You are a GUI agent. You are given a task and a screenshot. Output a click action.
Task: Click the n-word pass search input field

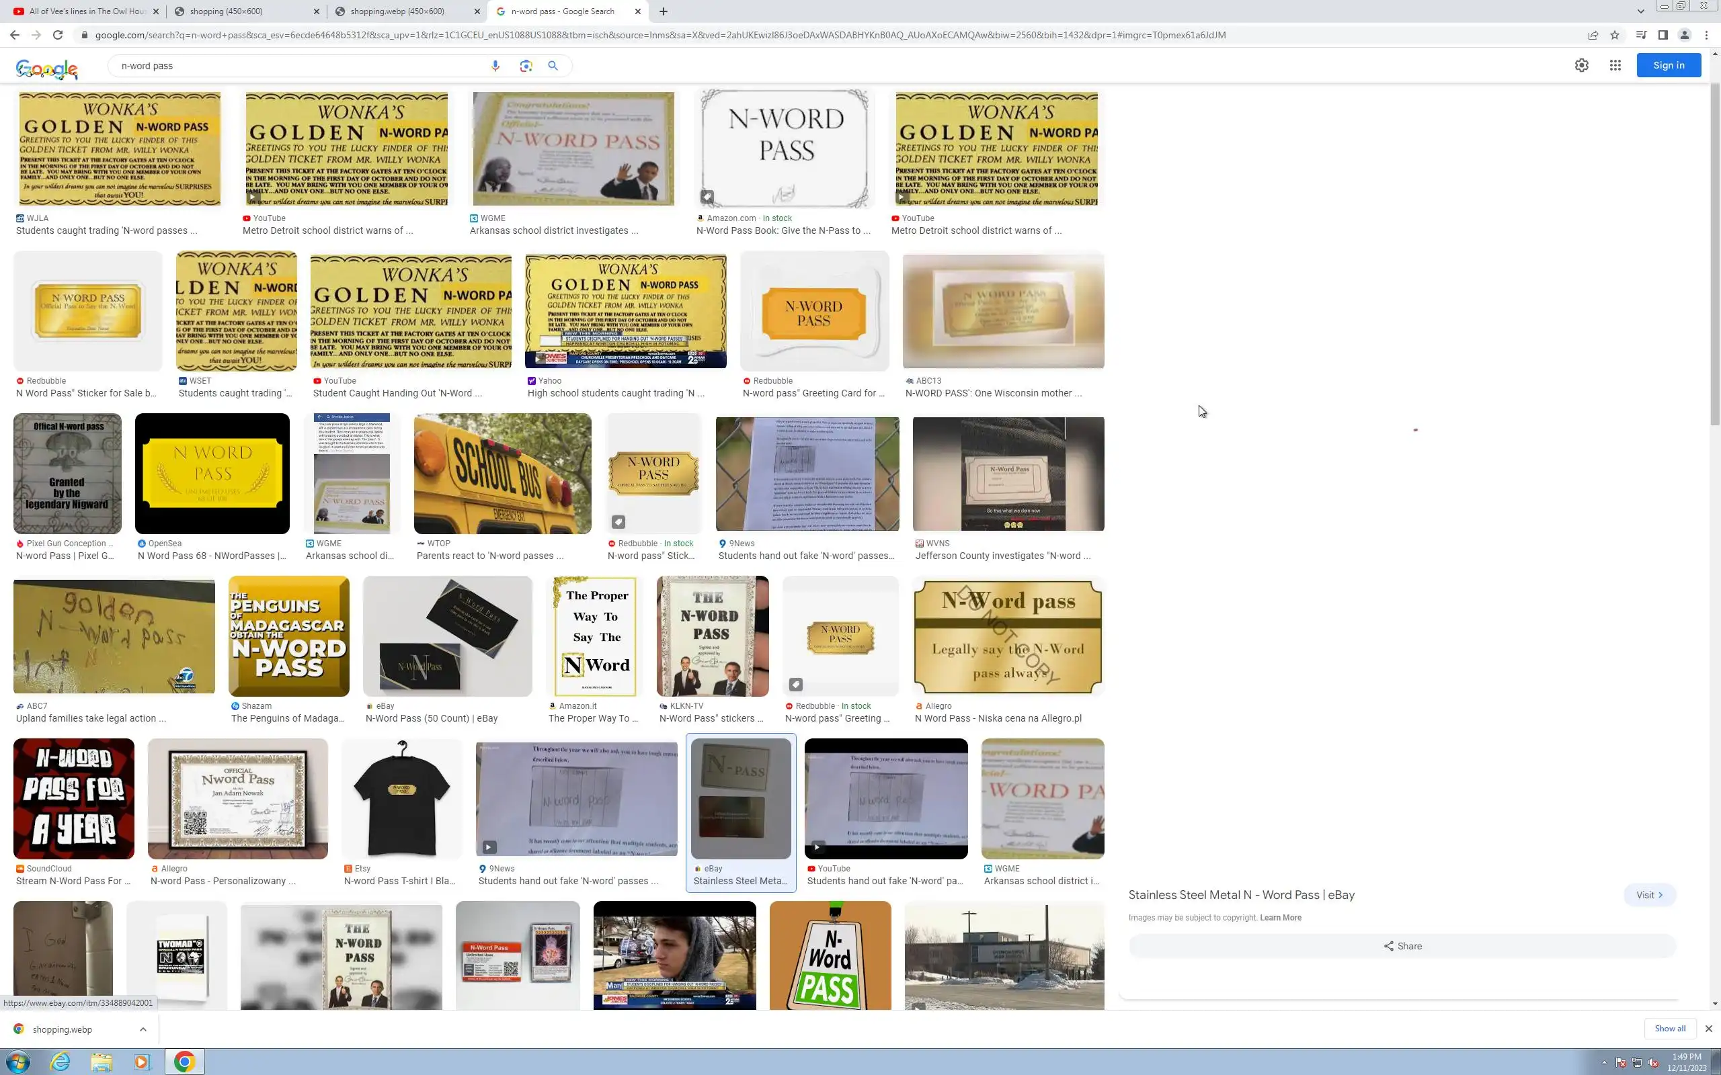pyautogui.click(x=298, y=65)
